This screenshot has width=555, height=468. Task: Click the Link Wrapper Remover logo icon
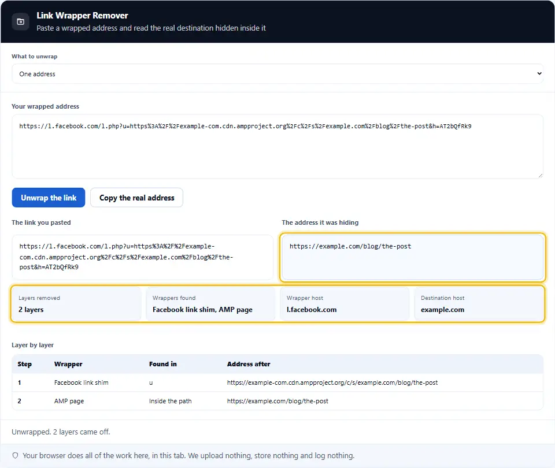[21, 21]
